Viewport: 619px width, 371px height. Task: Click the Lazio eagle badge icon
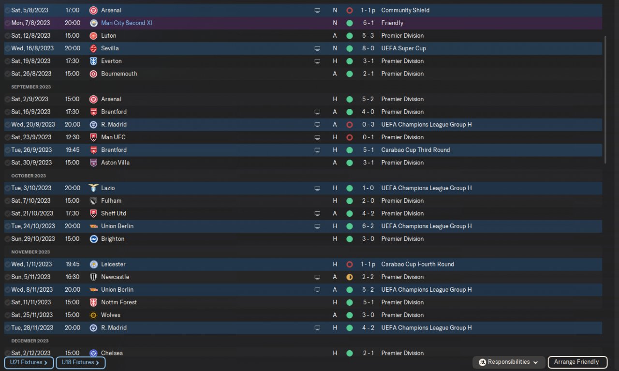click(93, 188)
